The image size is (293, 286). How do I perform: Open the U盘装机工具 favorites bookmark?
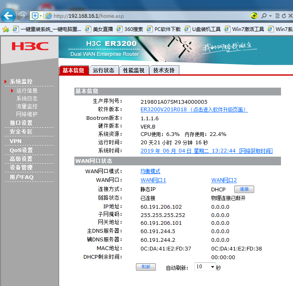click(202, 29)
